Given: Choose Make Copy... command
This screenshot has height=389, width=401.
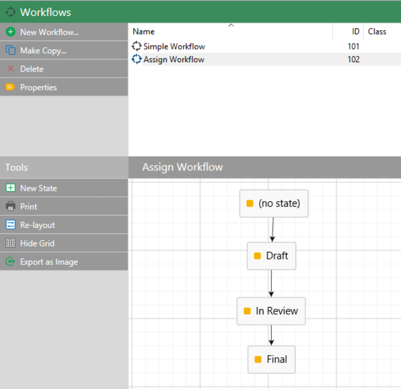Looking at the screenshot, I should click(43, 51).
